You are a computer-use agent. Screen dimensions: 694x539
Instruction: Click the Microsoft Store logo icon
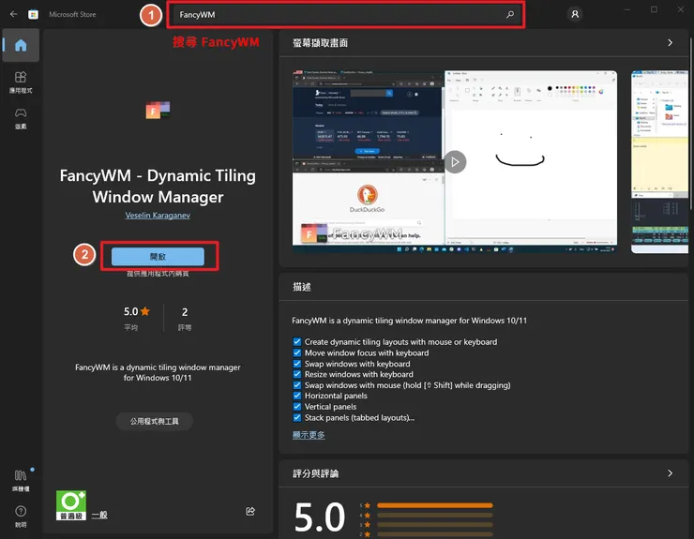(x=33, y=14)
